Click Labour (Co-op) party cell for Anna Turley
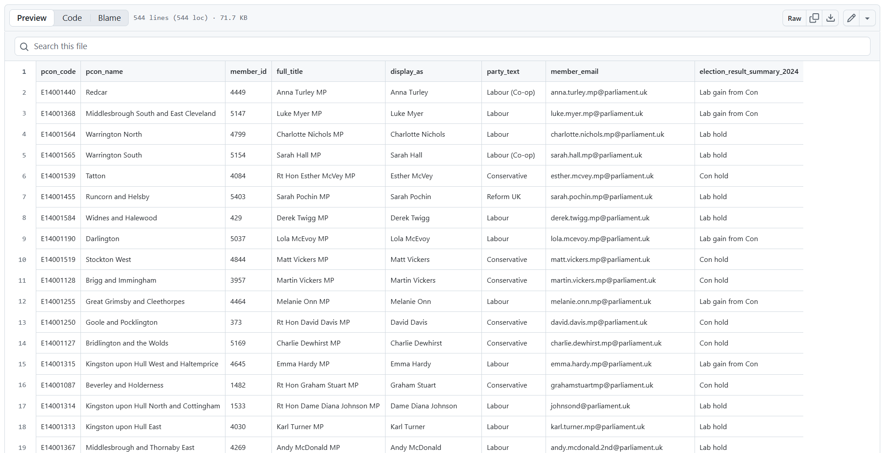This screenshot has width=882, height=453. [x=514, y=92]
